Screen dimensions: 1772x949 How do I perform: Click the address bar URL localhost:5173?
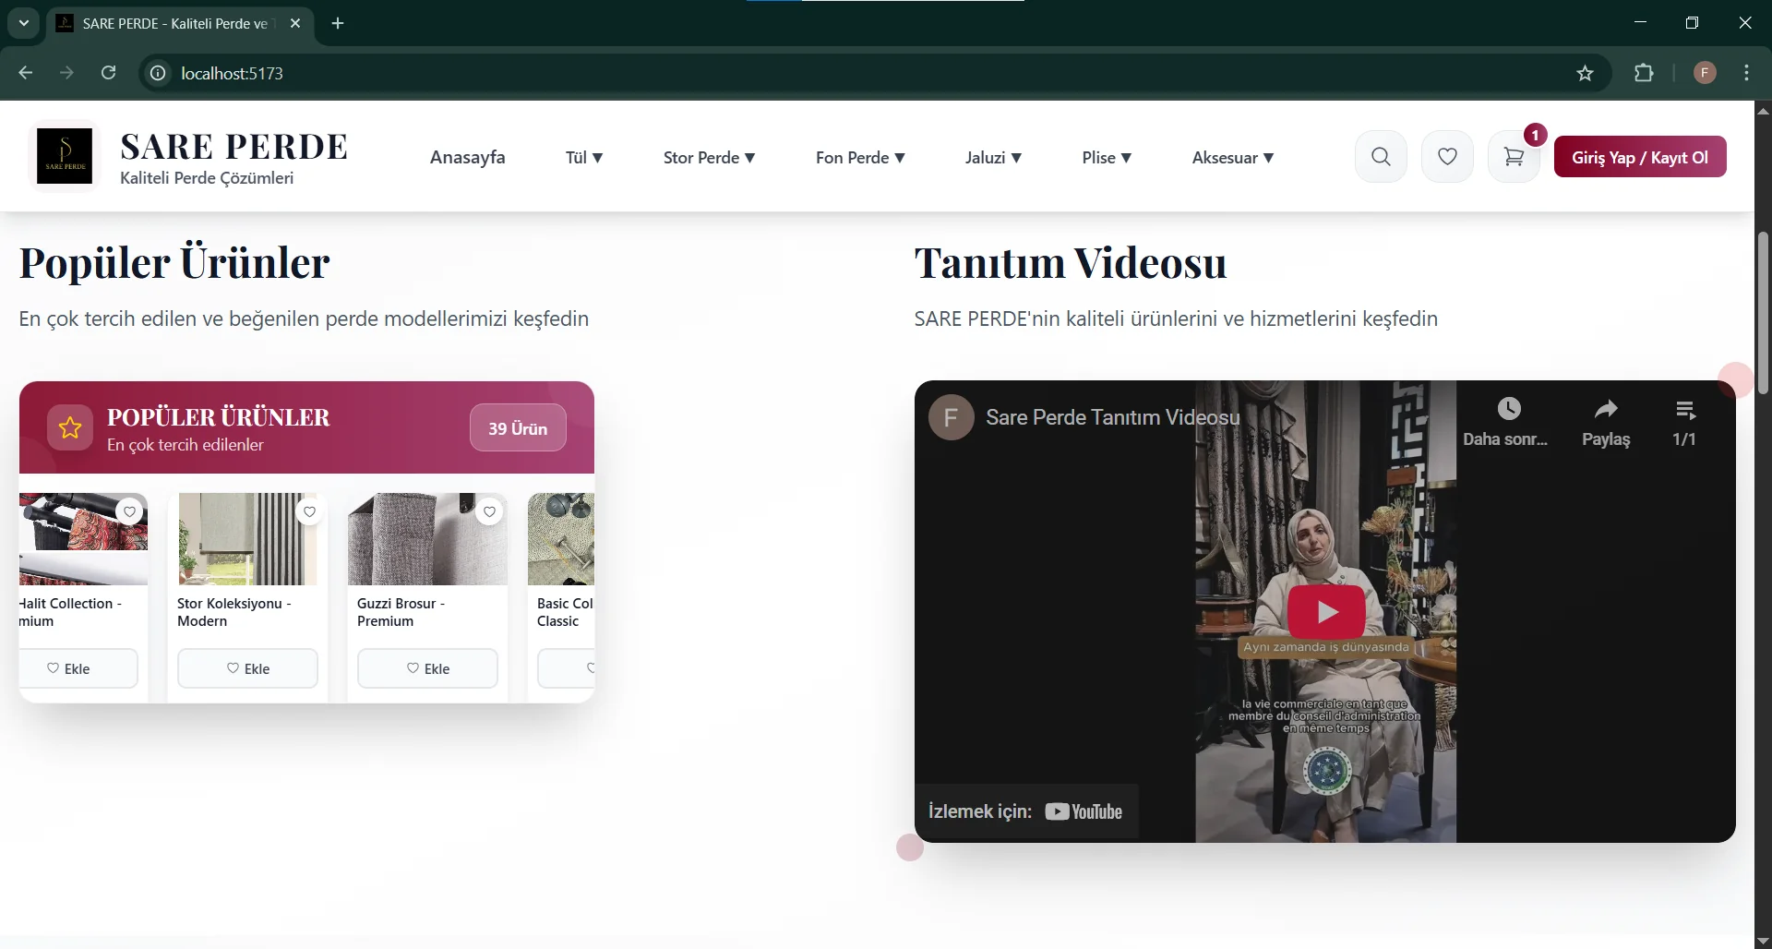pyautogui.click(x=232, y=73)
